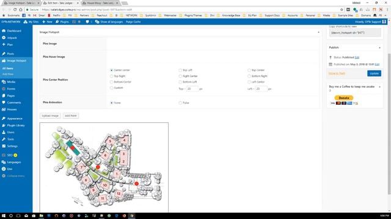Reload the page in browser
Screen dimensions: 391x219
[15, 10]
